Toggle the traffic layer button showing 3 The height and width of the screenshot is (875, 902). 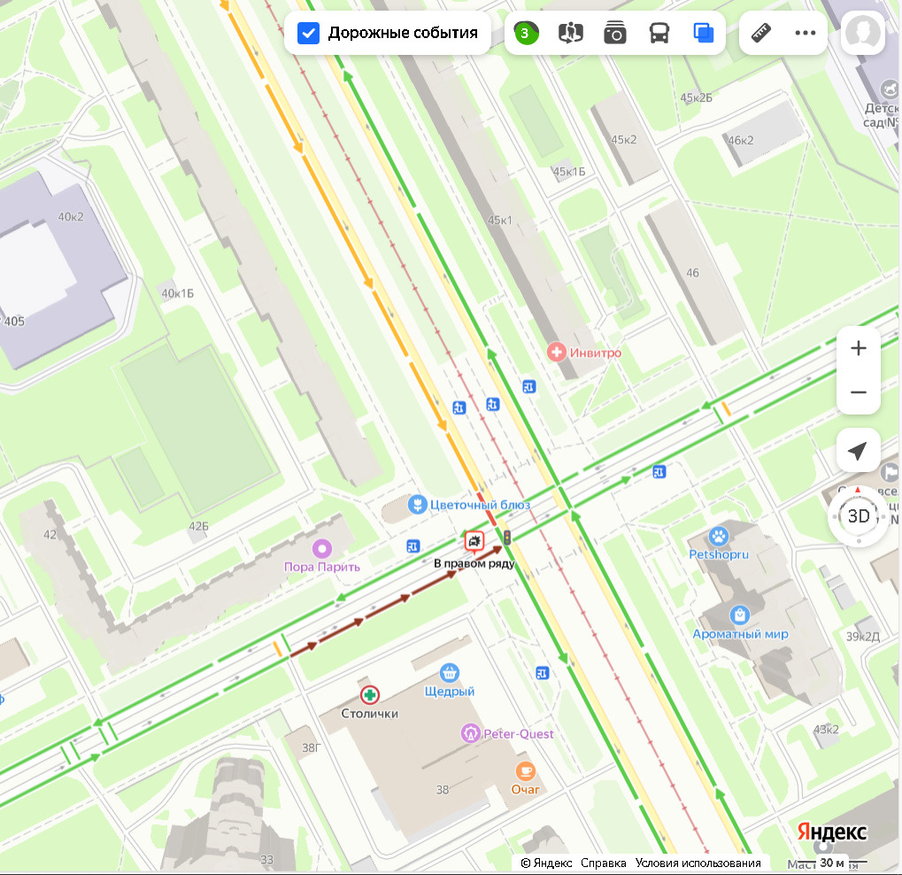coord(526,34)
